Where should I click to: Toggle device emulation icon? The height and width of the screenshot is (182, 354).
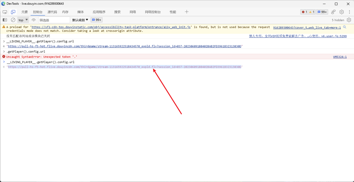tap(13, 12)
